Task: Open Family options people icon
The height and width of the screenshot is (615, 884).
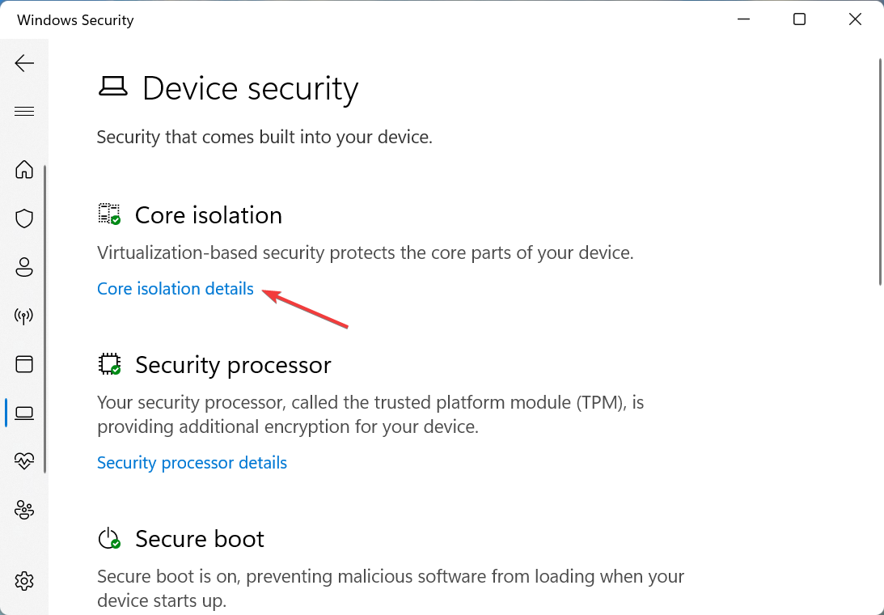Action: click(24, 510)
